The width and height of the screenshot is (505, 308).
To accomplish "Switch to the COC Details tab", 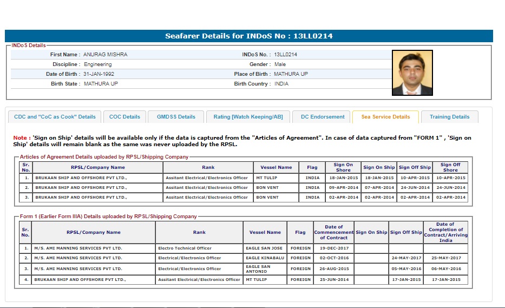I will coord(124,117).
